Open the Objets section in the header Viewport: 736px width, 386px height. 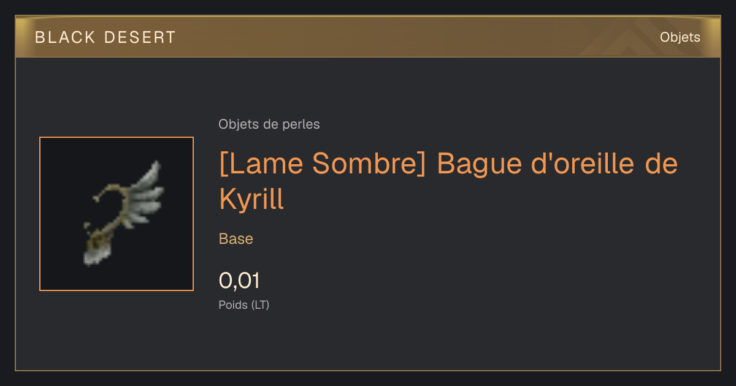point(680,37)
